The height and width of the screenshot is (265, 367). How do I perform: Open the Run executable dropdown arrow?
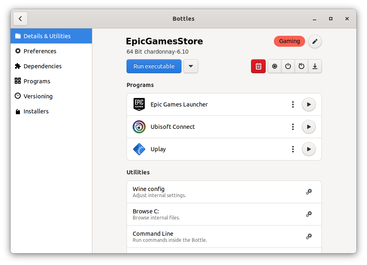pyautogui.click(x=190, y=66)
